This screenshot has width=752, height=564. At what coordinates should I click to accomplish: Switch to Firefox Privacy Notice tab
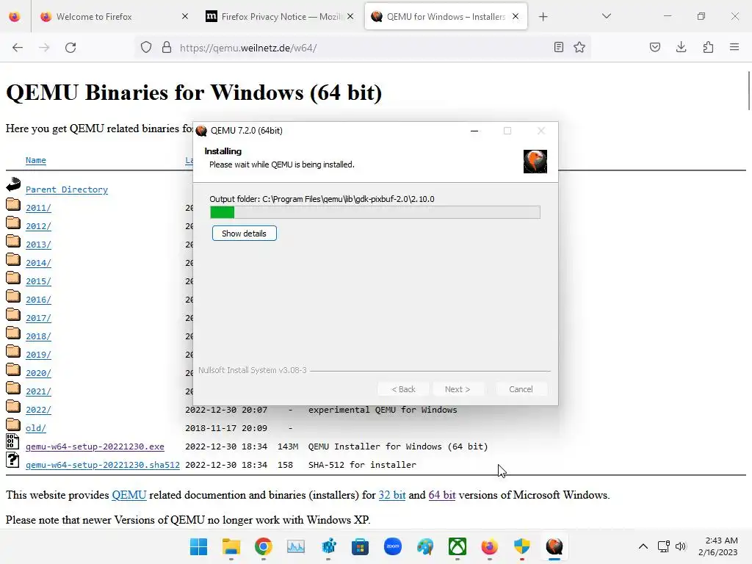pyautogui.click(x=281, y=17)
